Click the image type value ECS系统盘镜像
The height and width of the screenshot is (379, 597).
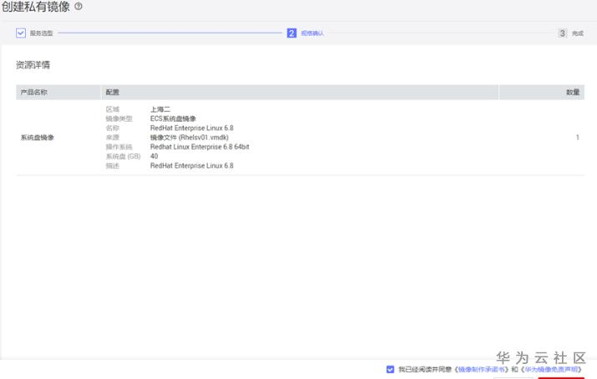pos(173,118)
